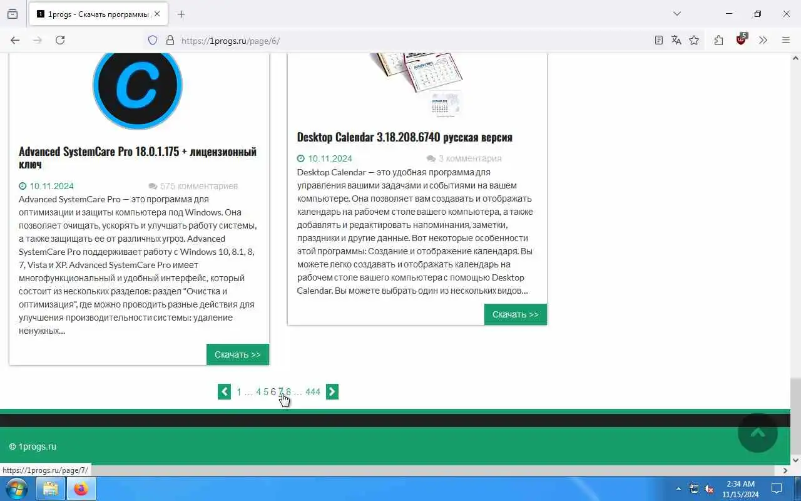Viewport: 801px width, 501px height.
Task: Click the scroll-to-top round button
Action: [x=758, y=433]
